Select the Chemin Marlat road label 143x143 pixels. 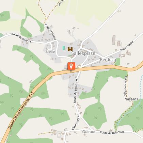[x=50, y=32]
